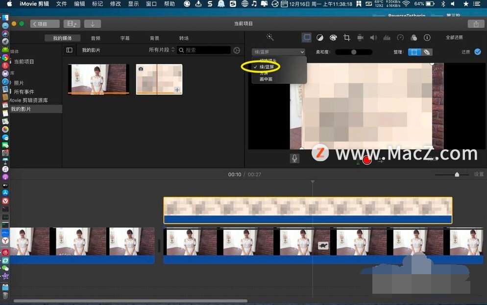Click the plus add-to-timeline icon on second clip
The height and width of the screenshot is (305, 487).
[177, 90]
